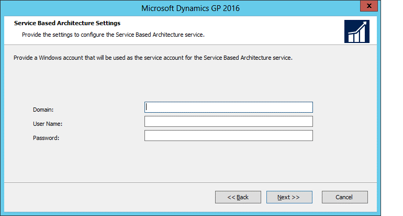Cancel the installation wizard
Screen dimensions: 403x216
(x=345, y=197)
